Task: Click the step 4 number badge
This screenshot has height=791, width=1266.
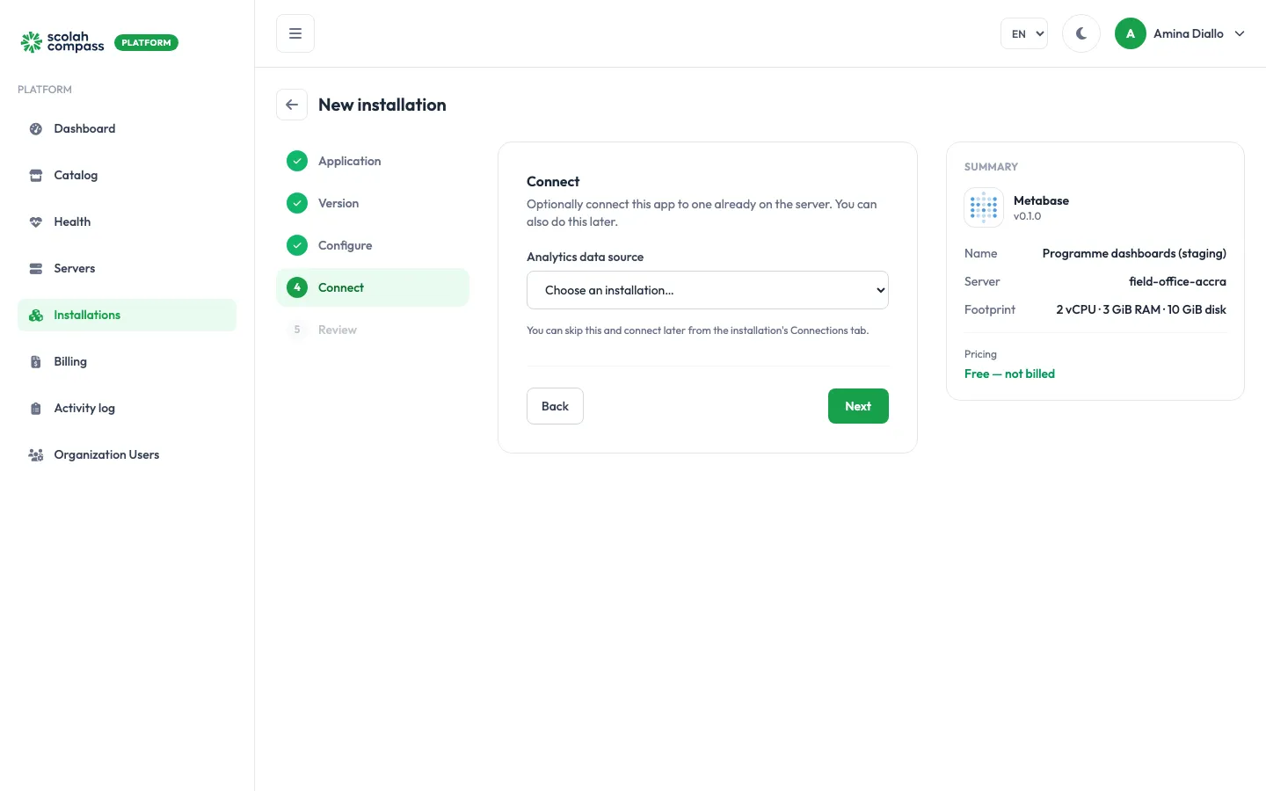Action: (297, 287)
